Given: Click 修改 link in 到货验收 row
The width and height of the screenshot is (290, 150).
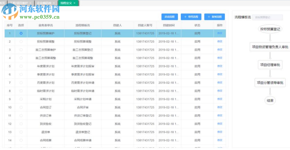Looking at the screenshot, I should coord(220,124).
